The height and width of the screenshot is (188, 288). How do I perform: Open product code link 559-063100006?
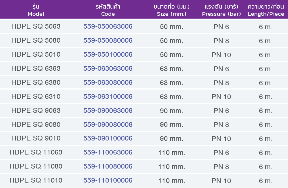point(108,96)
